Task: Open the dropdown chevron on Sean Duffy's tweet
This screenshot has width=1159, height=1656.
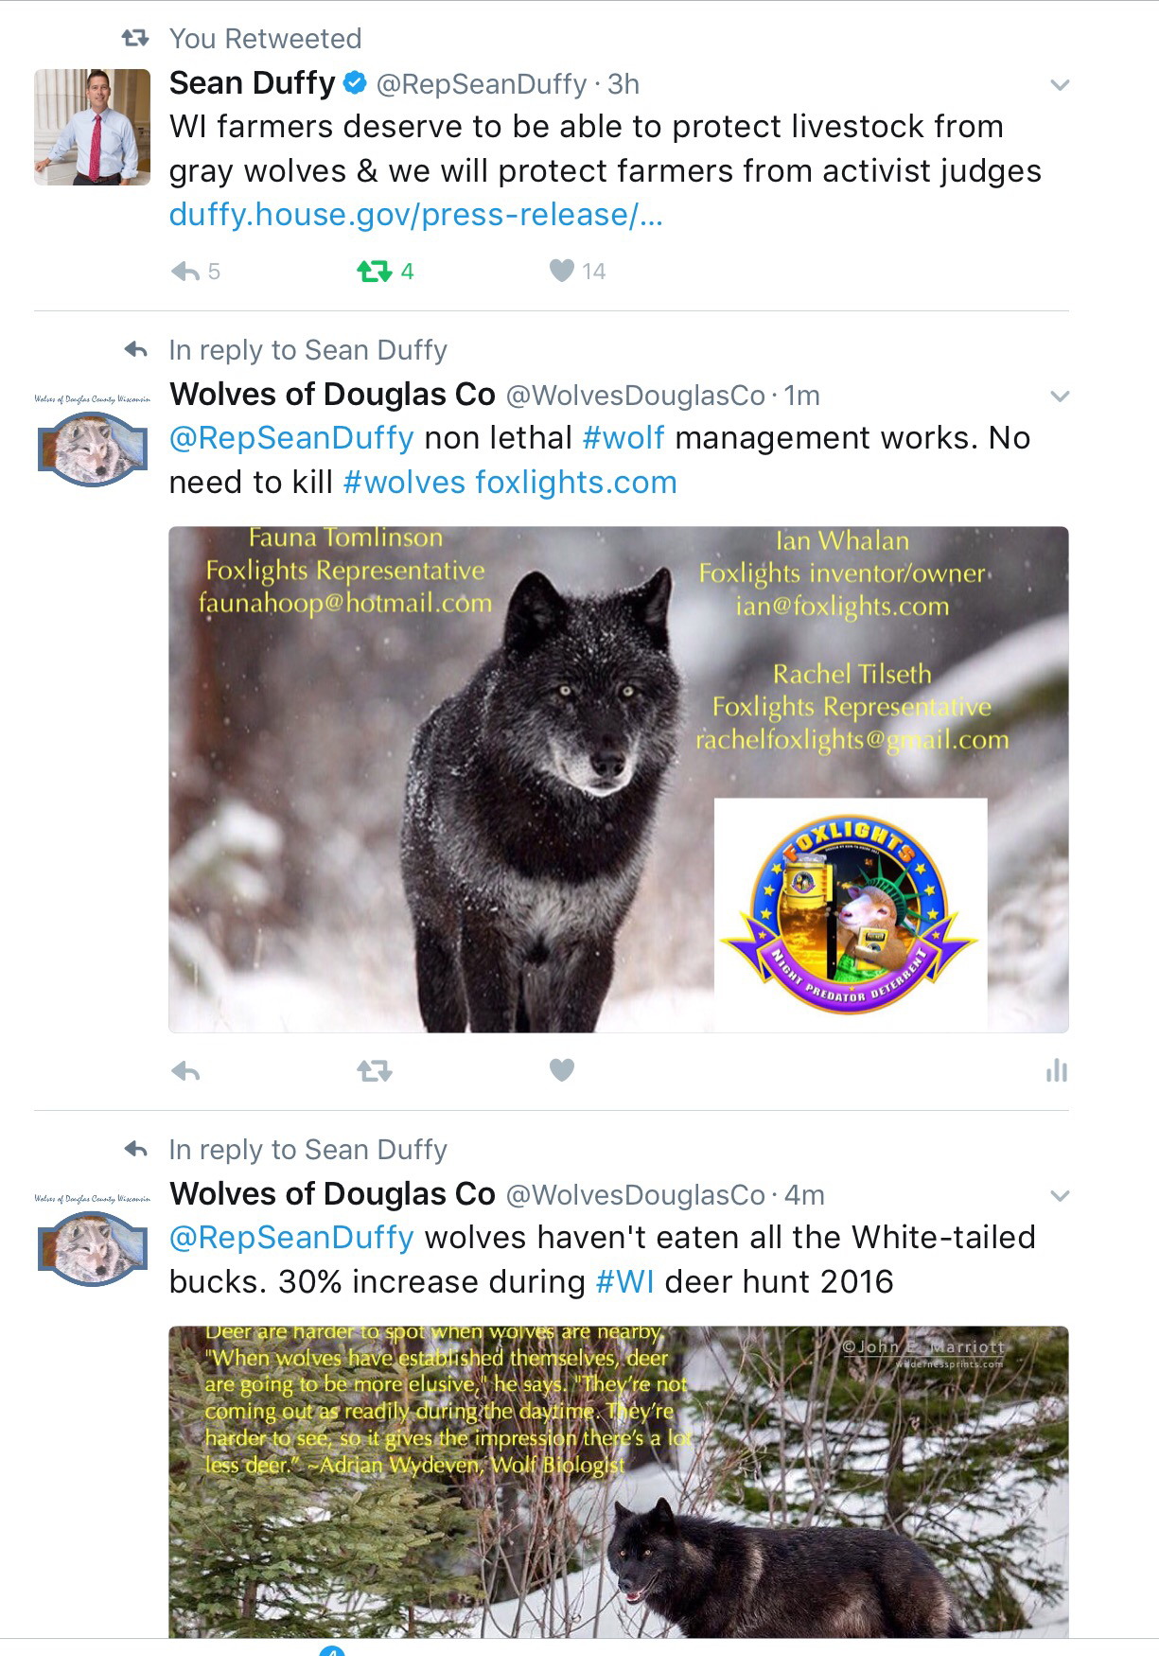Action: (1060, 85)
